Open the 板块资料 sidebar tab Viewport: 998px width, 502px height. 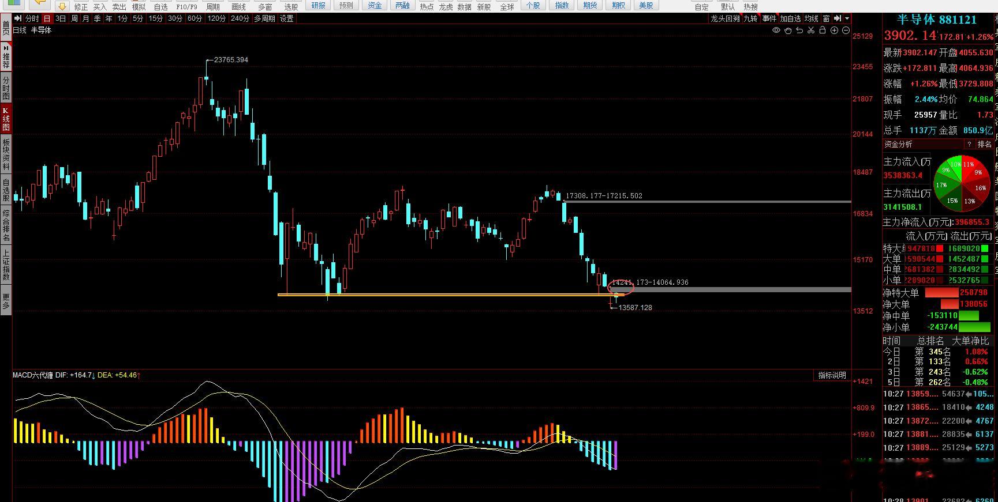pyautogui.click(x=6, y=154)
